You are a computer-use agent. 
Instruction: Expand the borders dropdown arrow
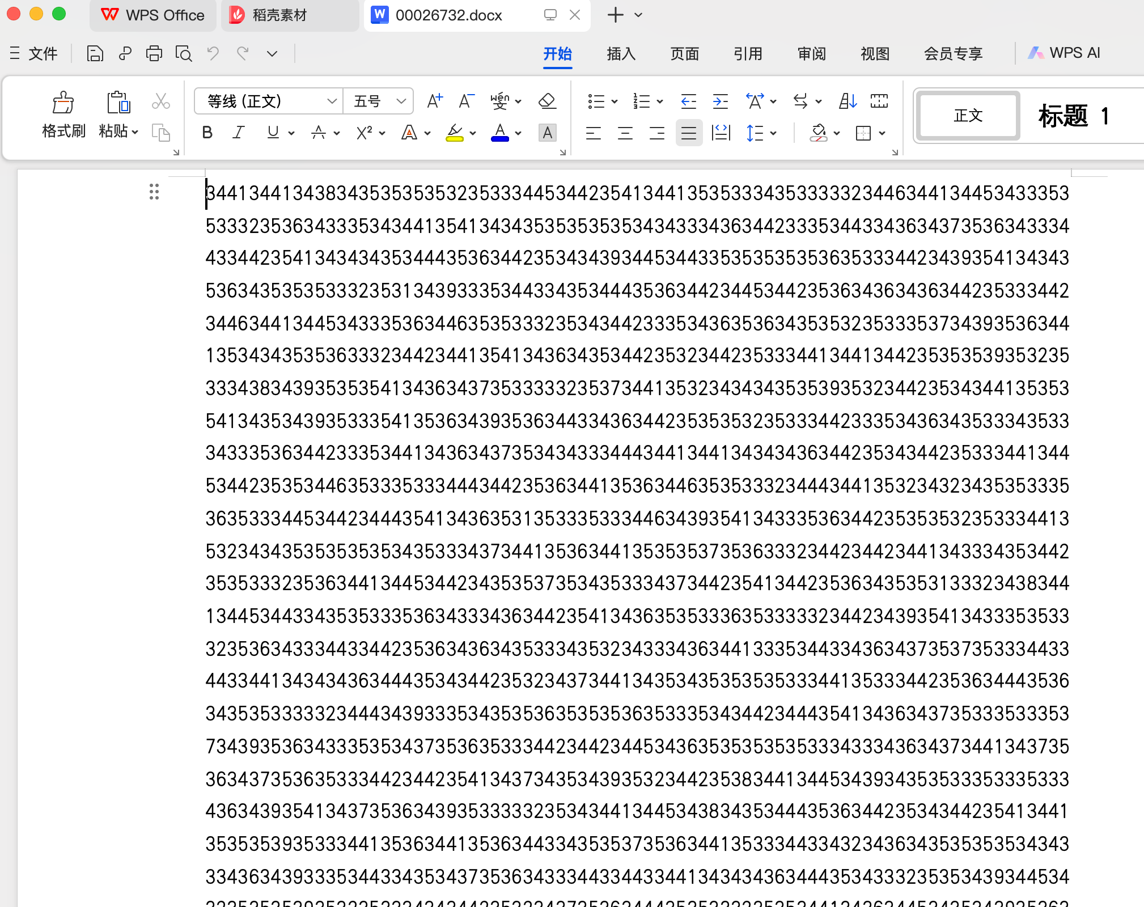882,133
